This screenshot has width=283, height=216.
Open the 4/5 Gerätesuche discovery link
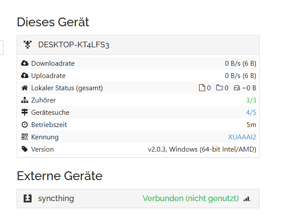(251, 113)
